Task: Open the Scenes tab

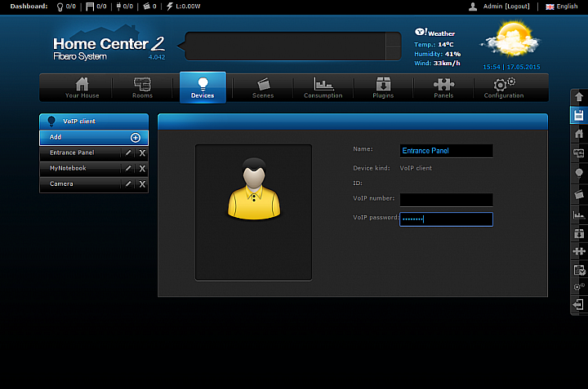Action: [x=263, y=88]
